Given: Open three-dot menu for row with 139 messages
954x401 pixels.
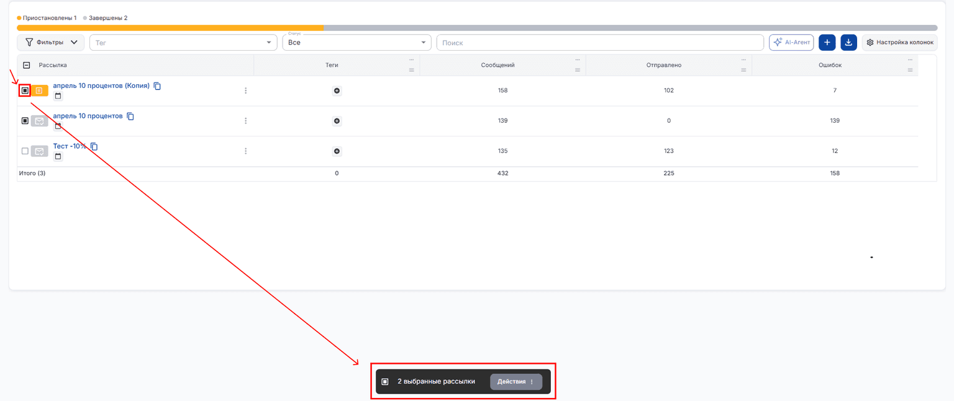Looking at the screenshot, I should [245, 121].
